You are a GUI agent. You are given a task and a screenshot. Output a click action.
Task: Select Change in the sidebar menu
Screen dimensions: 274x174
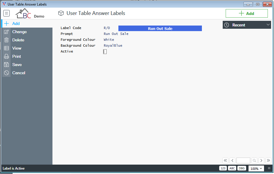(x=27, y=32)
